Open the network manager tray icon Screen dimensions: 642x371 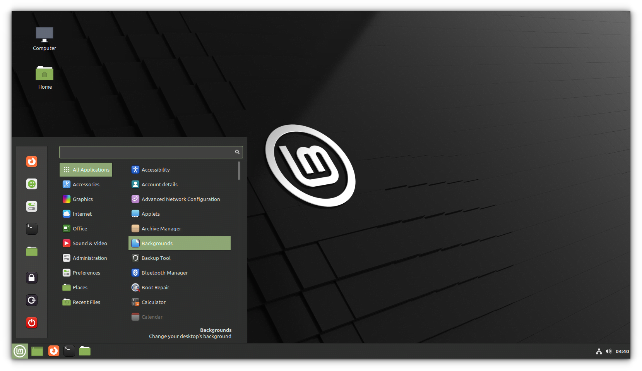pos(598,351)
